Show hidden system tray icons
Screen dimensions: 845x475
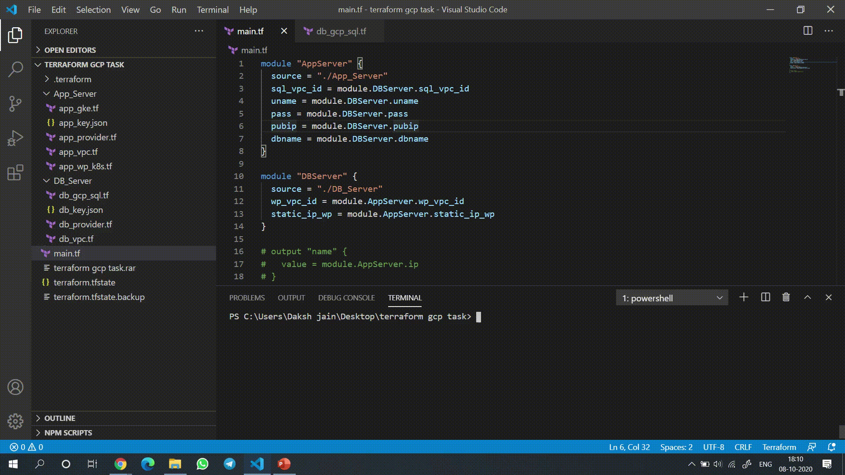(691, 464)
